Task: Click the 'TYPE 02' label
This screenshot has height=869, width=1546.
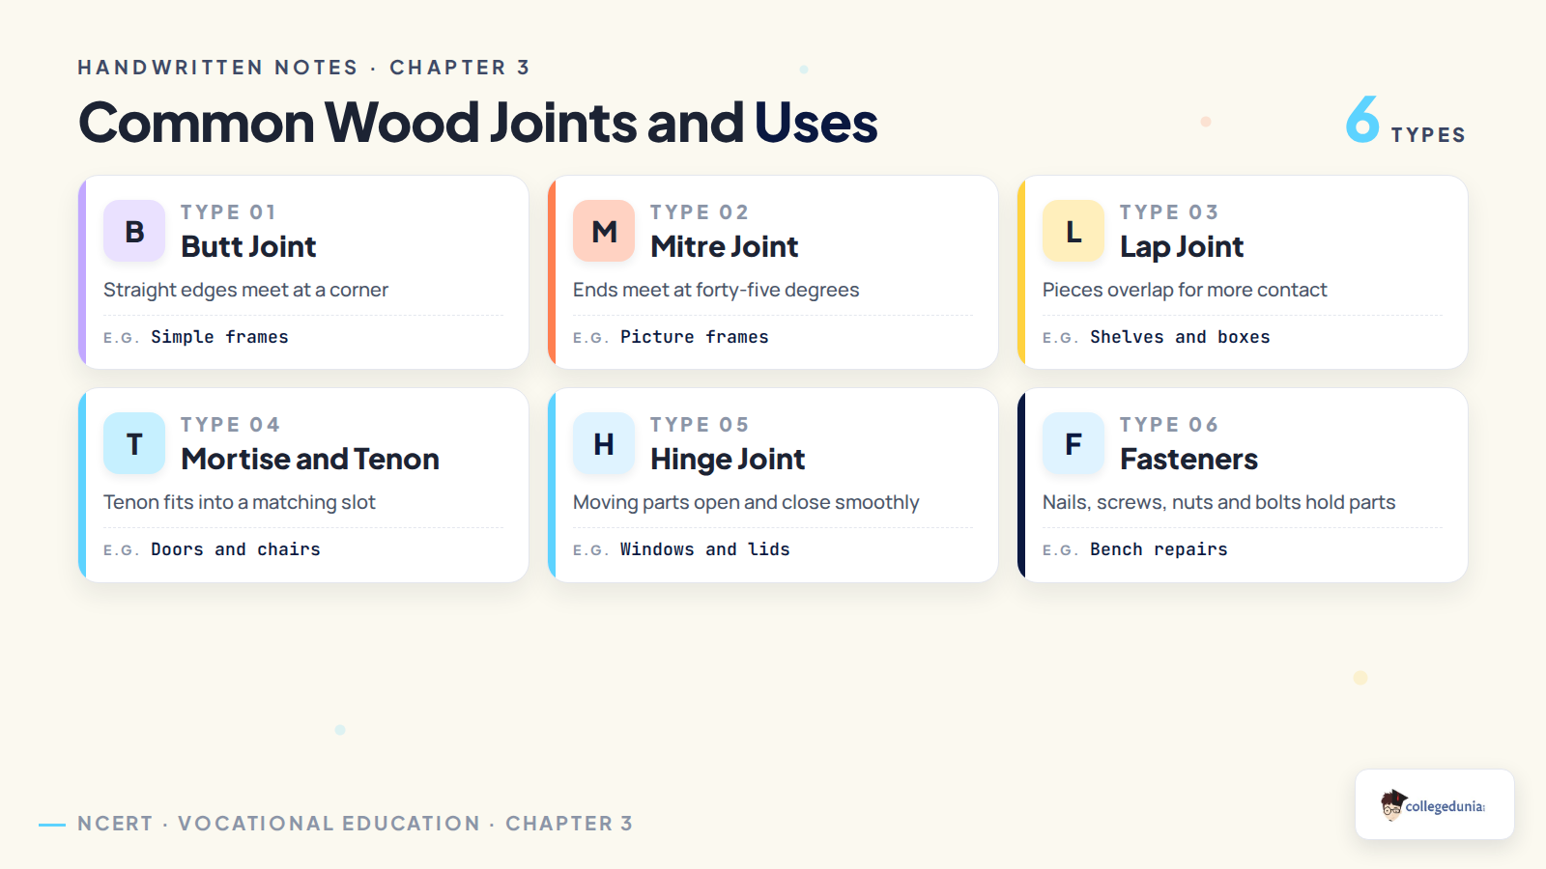Action: click(700, 212)
